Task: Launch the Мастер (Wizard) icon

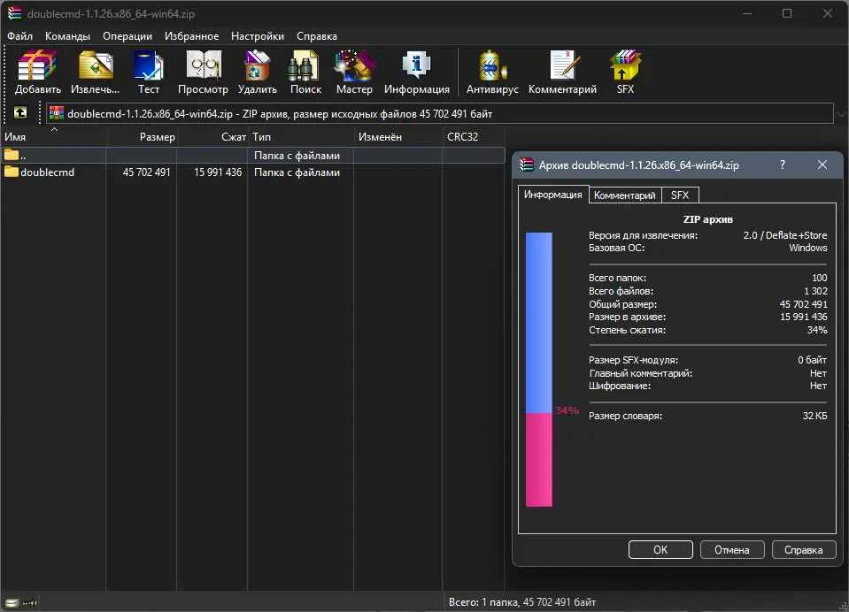Action: [354, 65]
